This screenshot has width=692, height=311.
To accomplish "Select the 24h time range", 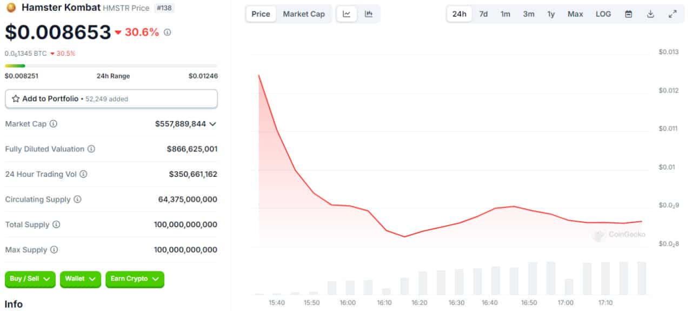I will click(x=460, y=14).
